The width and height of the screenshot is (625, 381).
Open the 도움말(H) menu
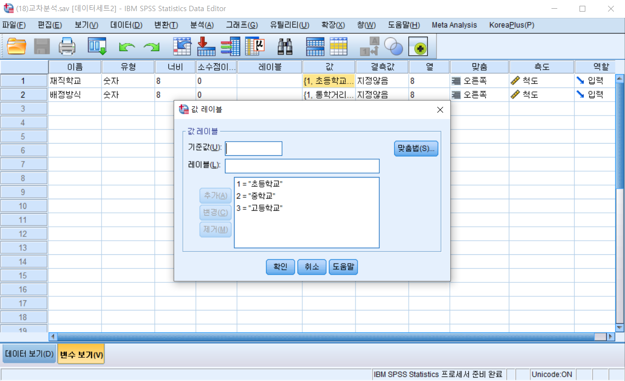[404, 25]
